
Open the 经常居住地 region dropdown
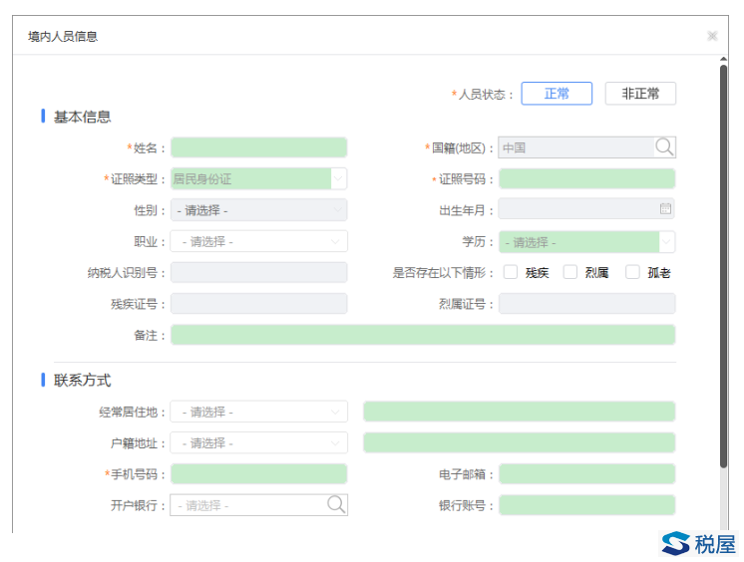[259, 412]
